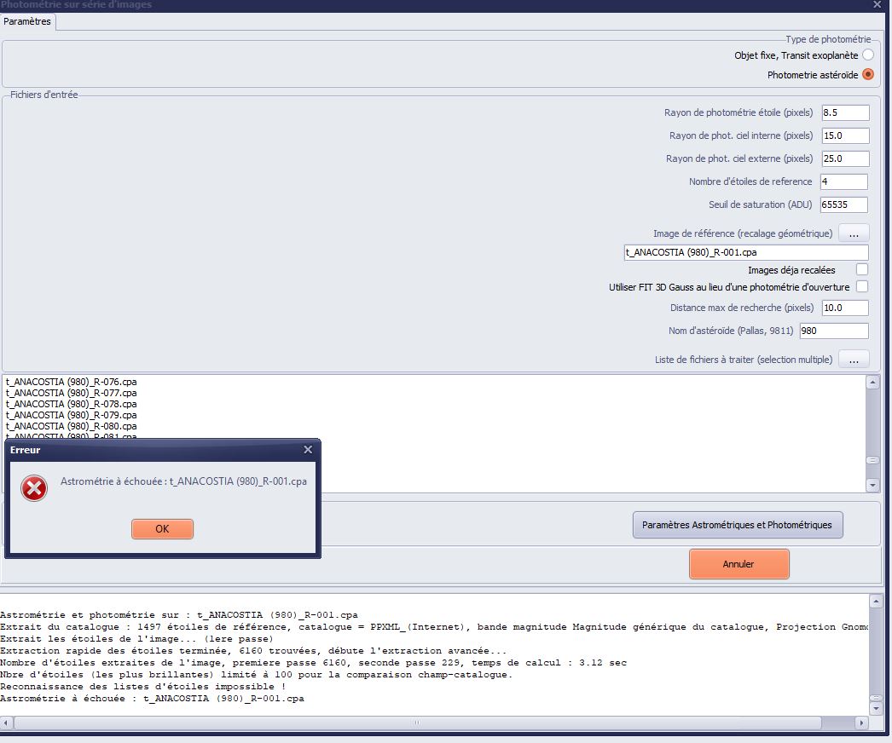Select t_ANACOSTIA (980)_R-078.cpa in file list
The height and width of the screenshot is (743, 892).
tap(71, 404)
